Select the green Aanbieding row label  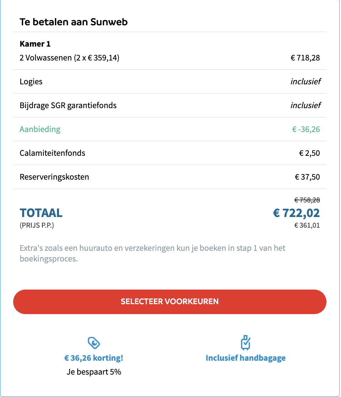click(x=40, y=129)
